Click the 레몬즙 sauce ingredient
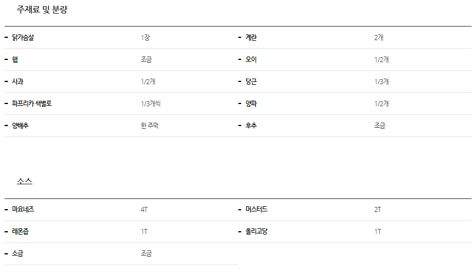This screenshot has width=475, height=277. (x=20, y=232)
